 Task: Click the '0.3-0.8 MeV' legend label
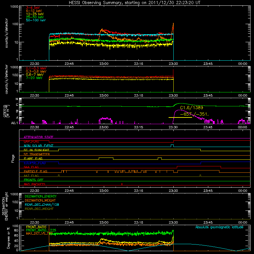36,71
